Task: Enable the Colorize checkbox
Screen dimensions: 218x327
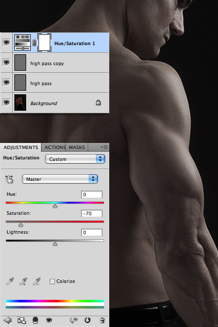Action: click(x=52, y=281)
